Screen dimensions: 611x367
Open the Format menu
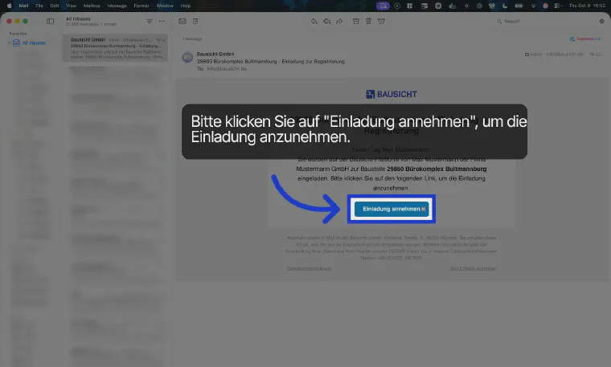click(x=141, y=6)
